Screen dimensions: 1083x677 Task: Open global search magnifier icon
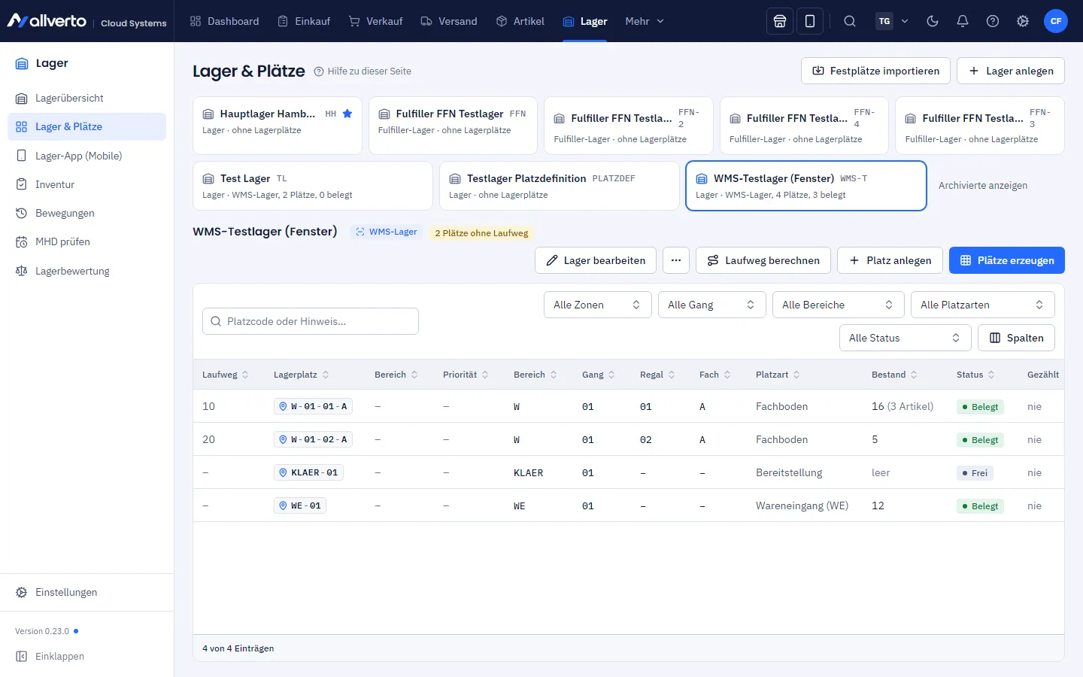point(850,21)
